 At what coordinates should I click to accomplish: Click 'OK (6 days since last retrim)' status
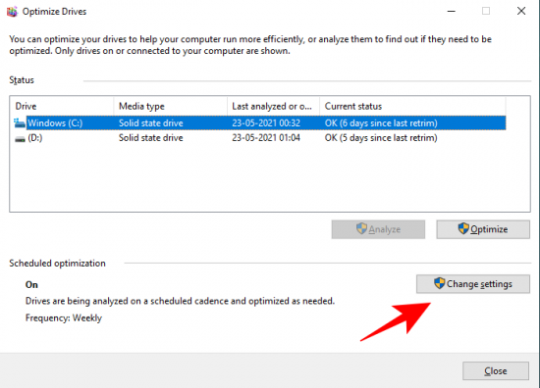(381, 123)
